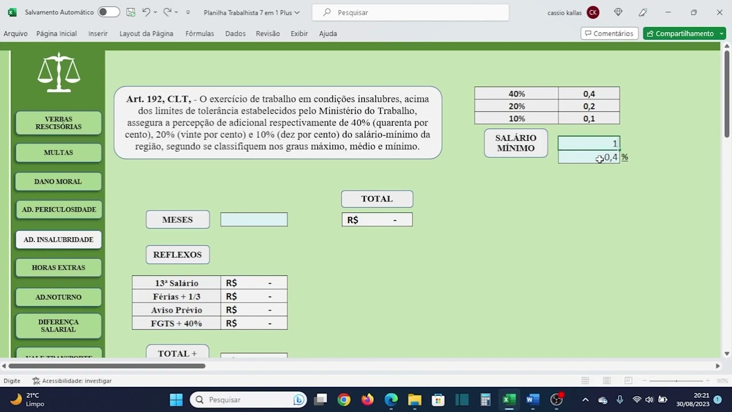The height and width of the screenshot is (412, 732).
Task: Go to DIFERENÇA SALARIAL sheet button
Action: pyautogui.click(x=58, y=326)
